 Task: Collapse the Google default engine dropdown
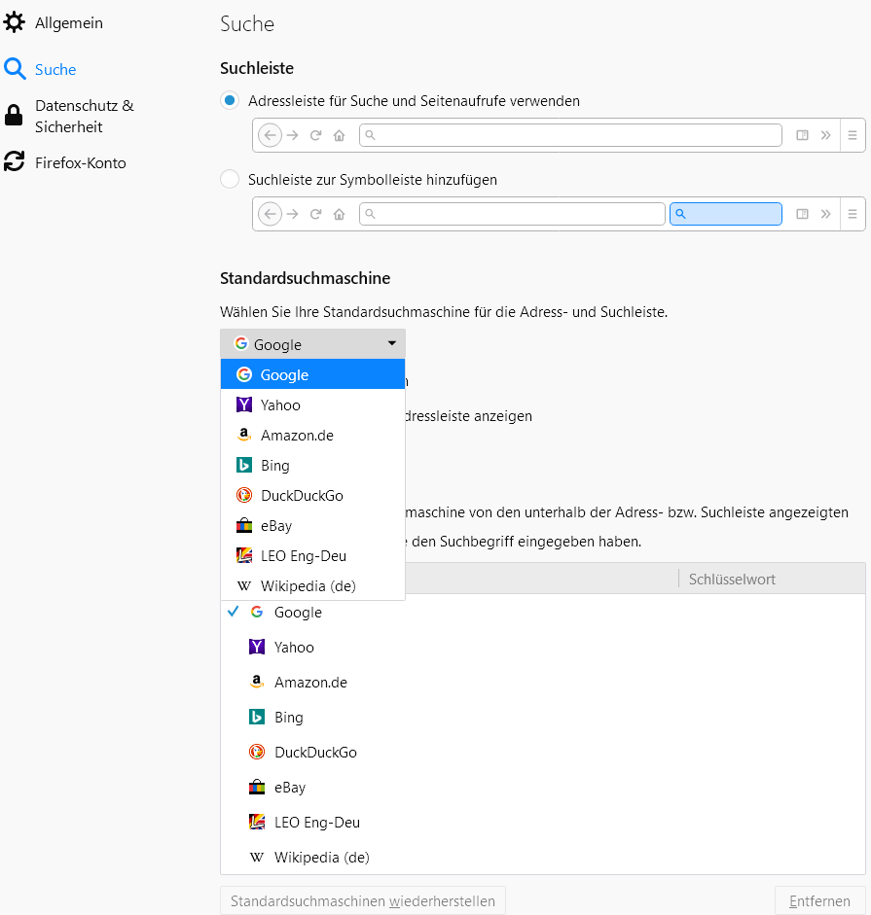pos(312,343)
